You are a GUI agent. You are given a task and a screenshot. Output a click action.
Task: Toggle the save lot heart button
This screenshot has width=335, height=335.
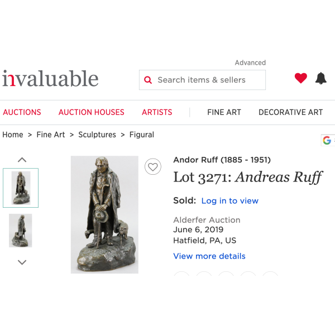(x=153, y=166)
